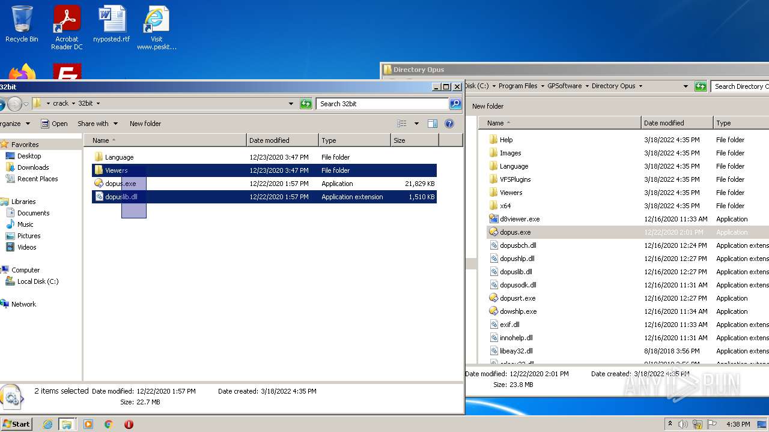Select 32bit in the address breadcrumb

point(86,103)
